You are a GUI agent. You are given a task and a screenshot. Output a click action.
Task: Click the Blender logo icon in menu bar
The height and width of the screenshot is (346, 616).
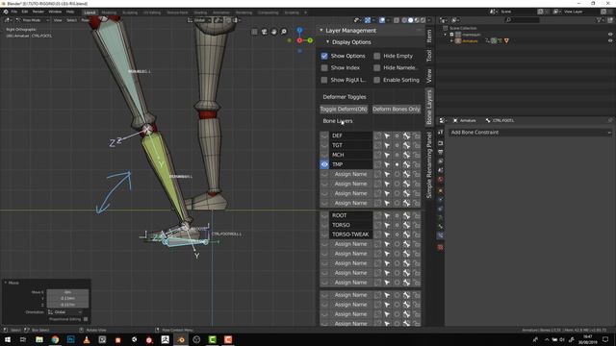tap(6, 12)
